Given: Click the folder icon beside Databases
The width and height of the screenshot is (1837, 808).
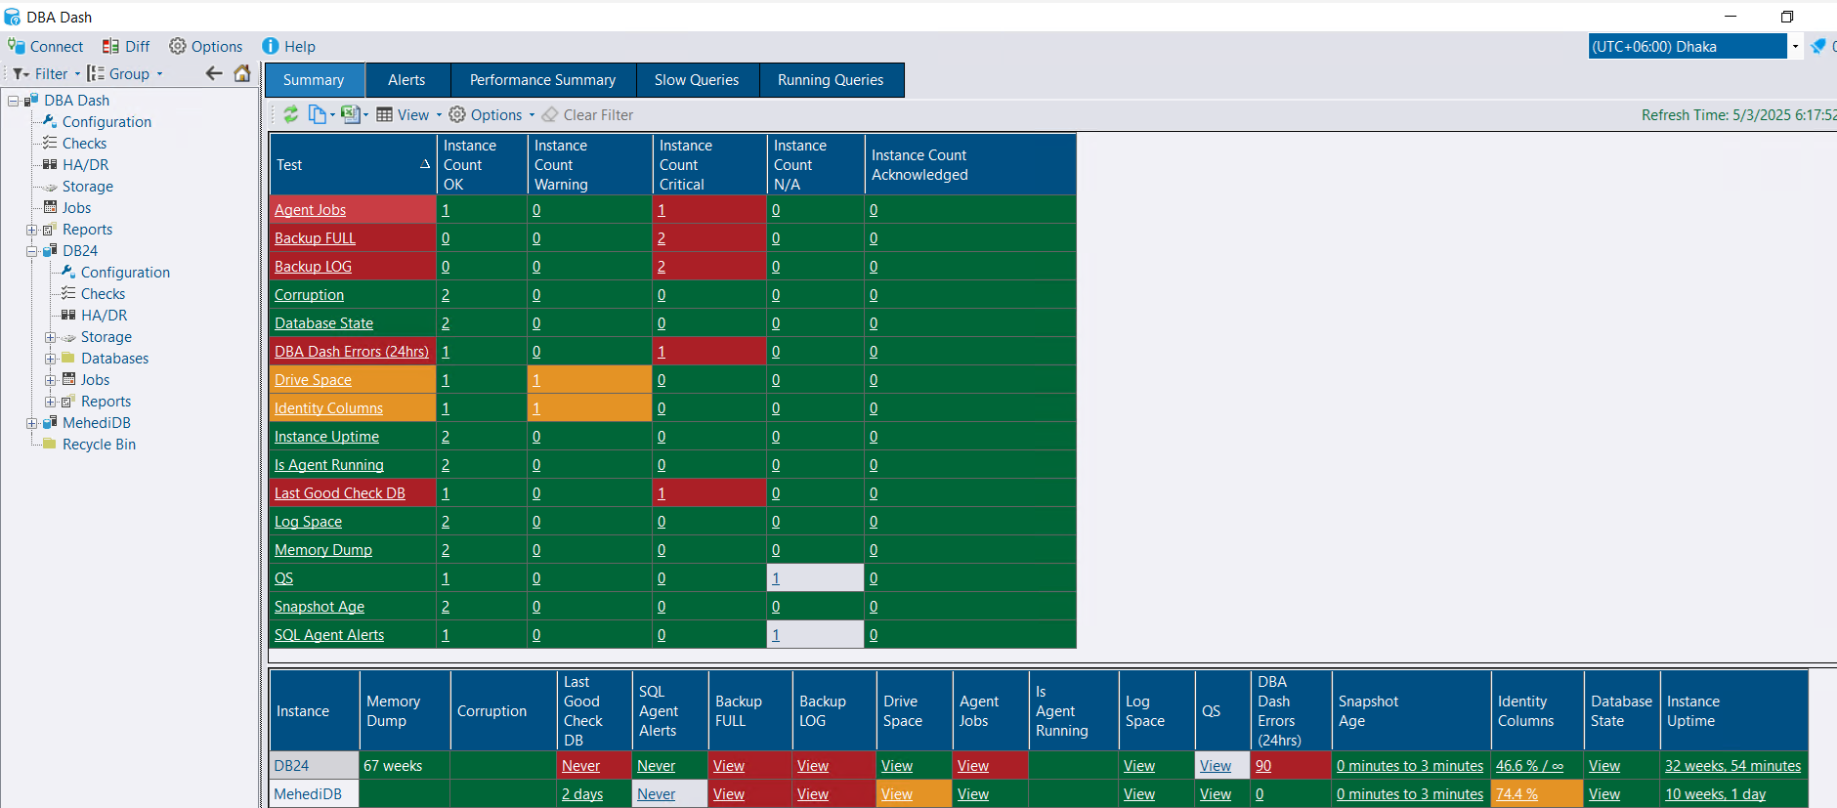Looking at the screenshot, I should point(68,358).
